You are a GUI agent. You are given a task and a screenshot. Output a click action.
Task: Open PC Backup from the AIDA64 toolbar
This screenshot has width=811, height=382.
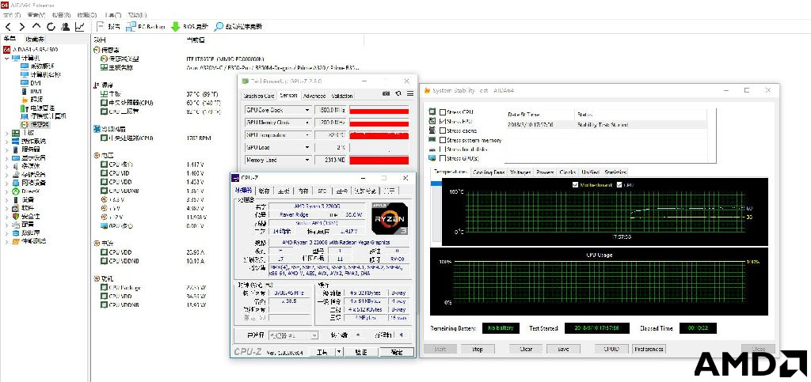point(146,26)
